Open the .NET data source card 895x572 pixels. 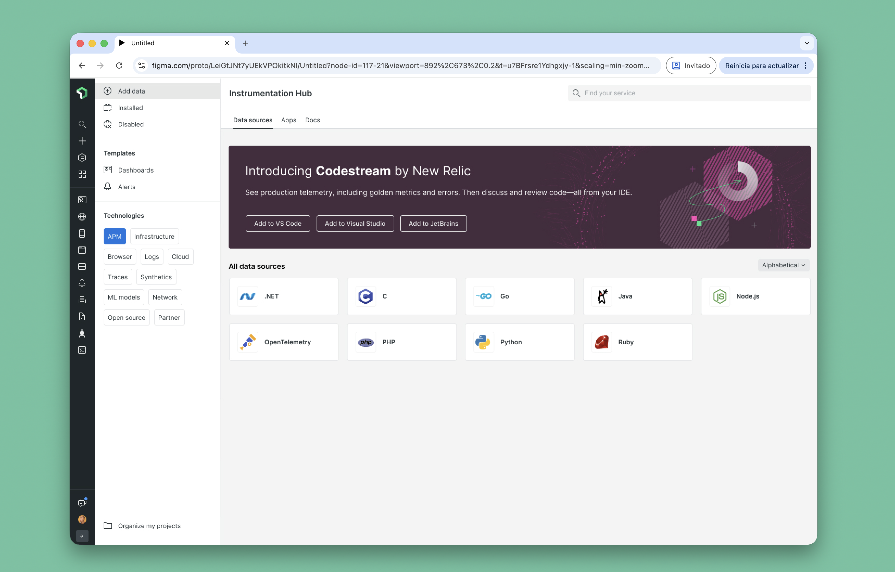click(x=284, y=296)
